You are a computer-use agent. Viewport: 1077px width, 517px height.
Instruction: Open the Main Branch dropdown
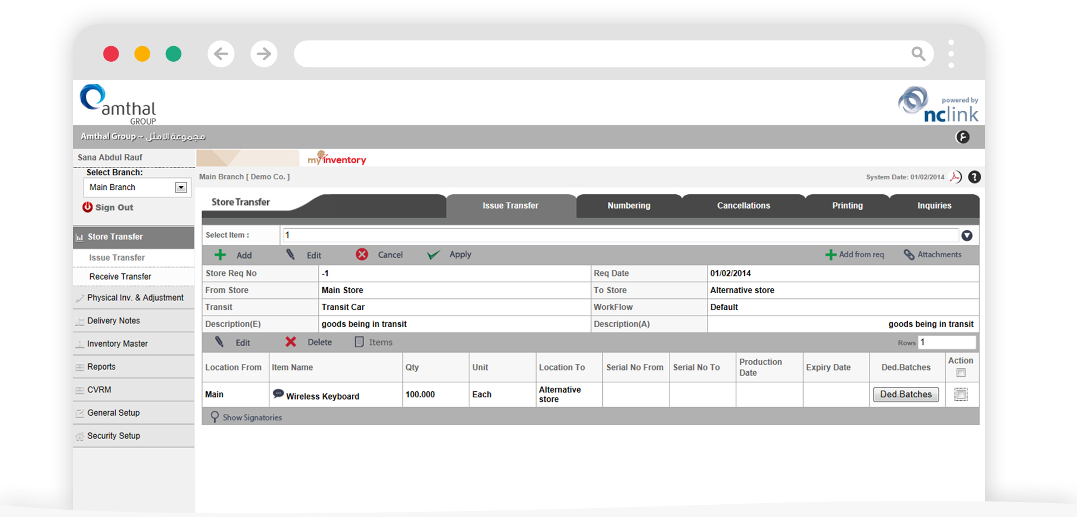coord(181,188)
